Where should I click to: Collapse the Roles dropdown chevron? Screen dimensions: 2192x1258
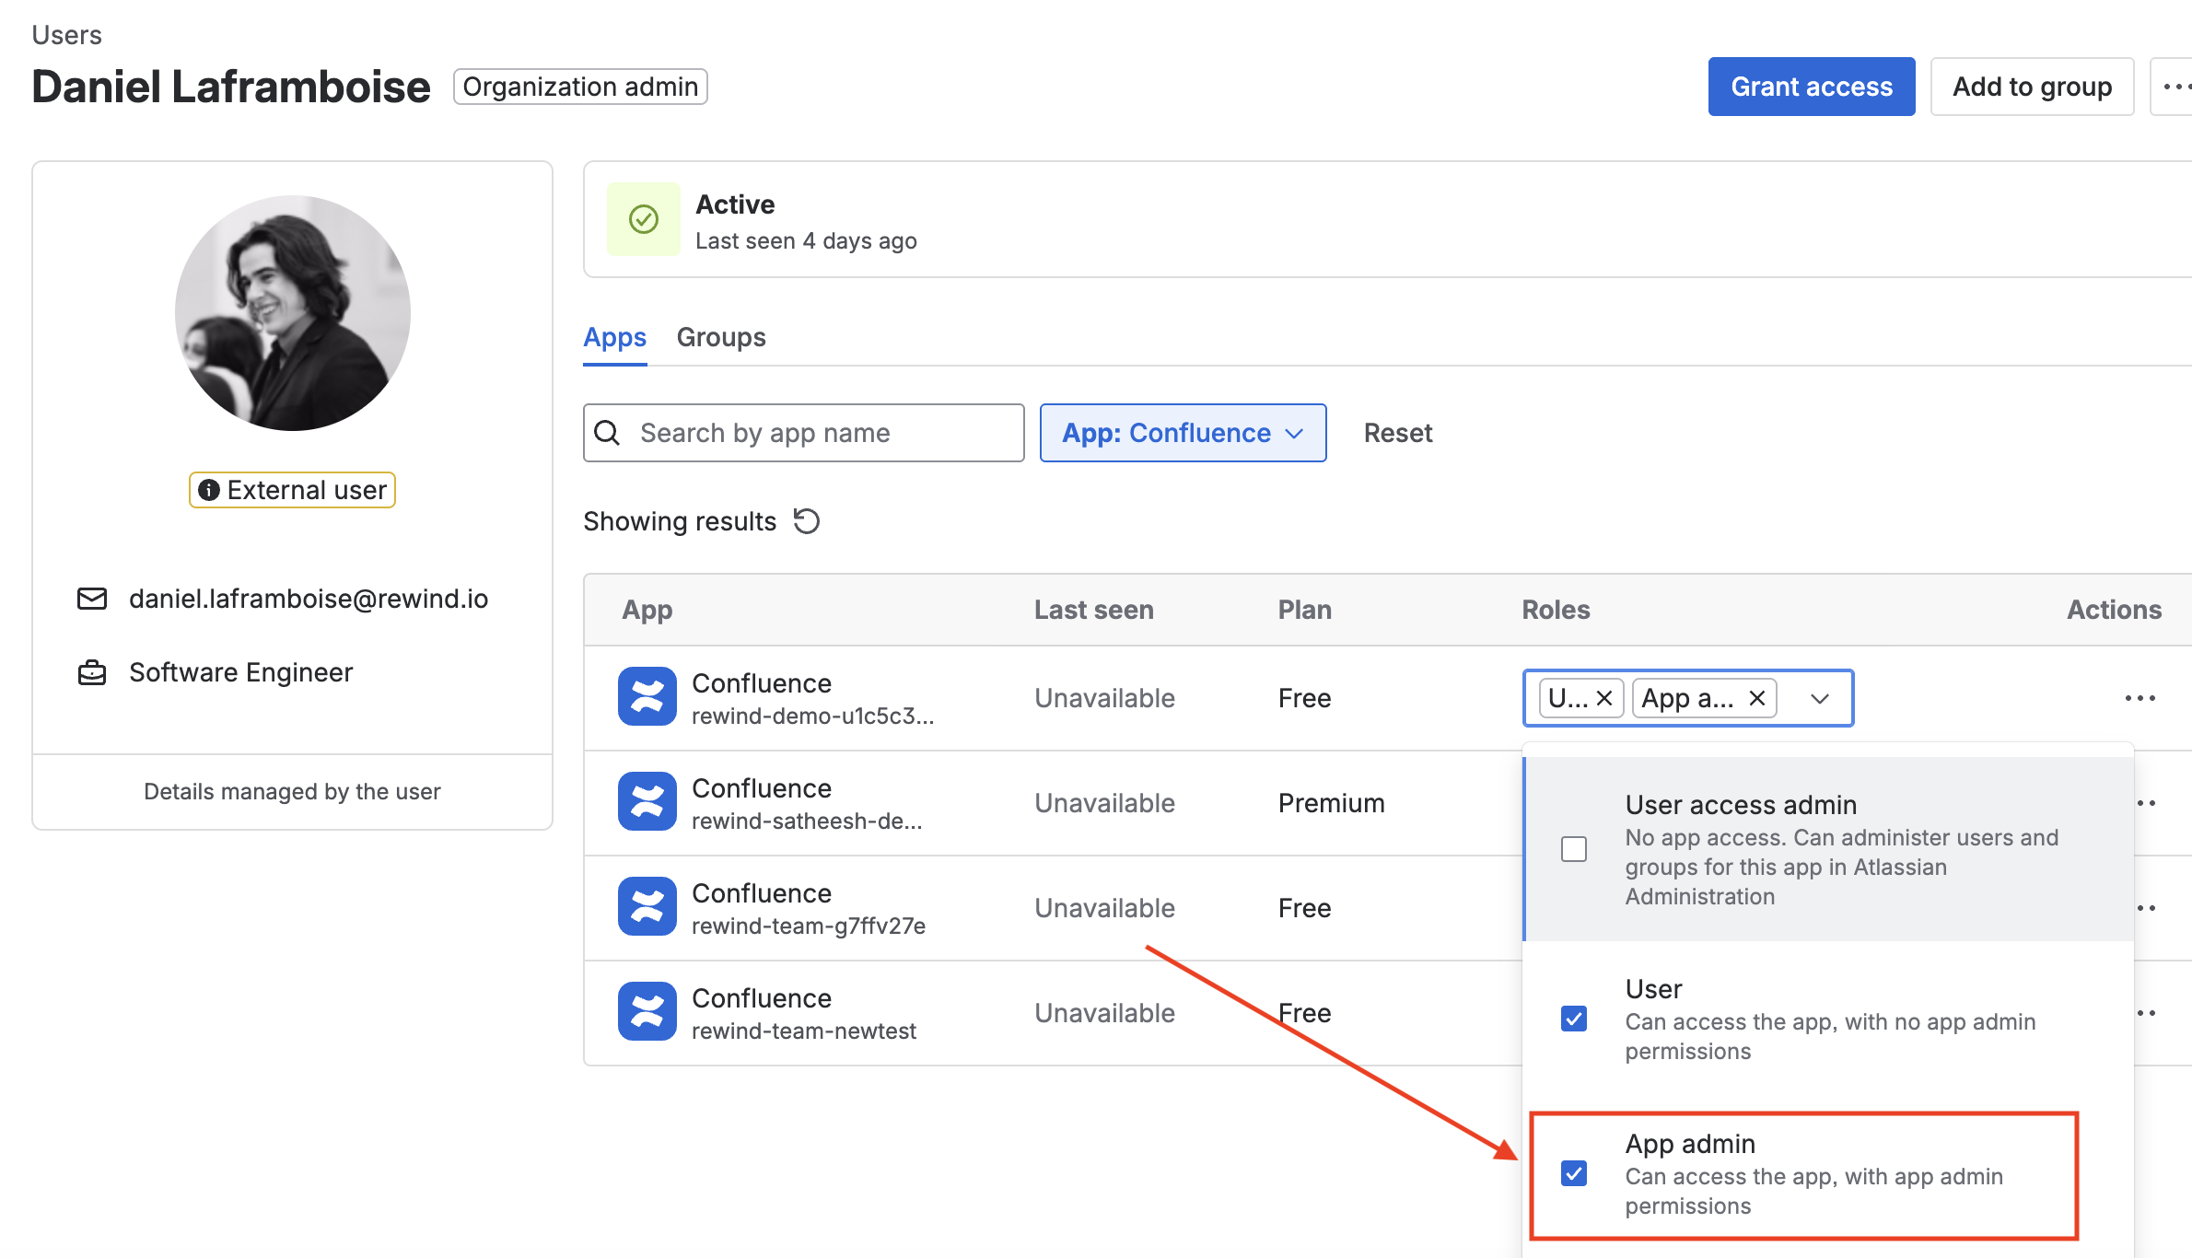click(x=1820, y=698)
